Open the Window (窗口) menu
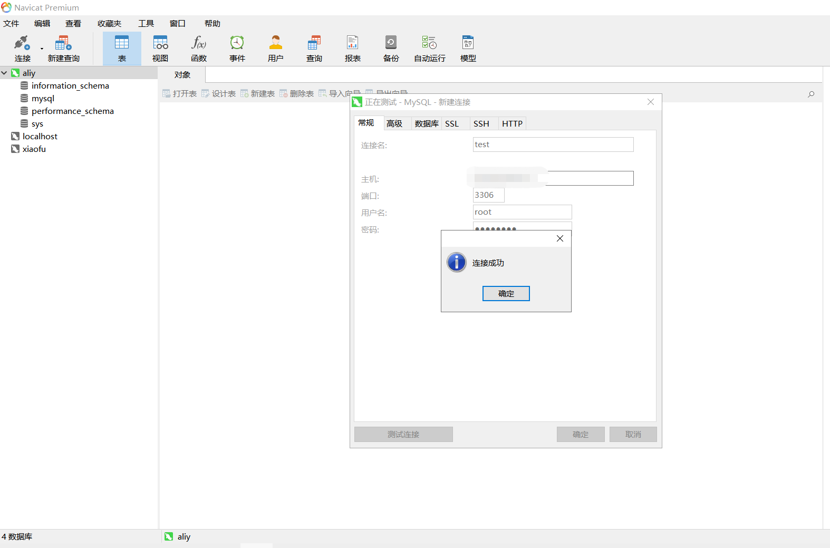 tap(178, 24)
